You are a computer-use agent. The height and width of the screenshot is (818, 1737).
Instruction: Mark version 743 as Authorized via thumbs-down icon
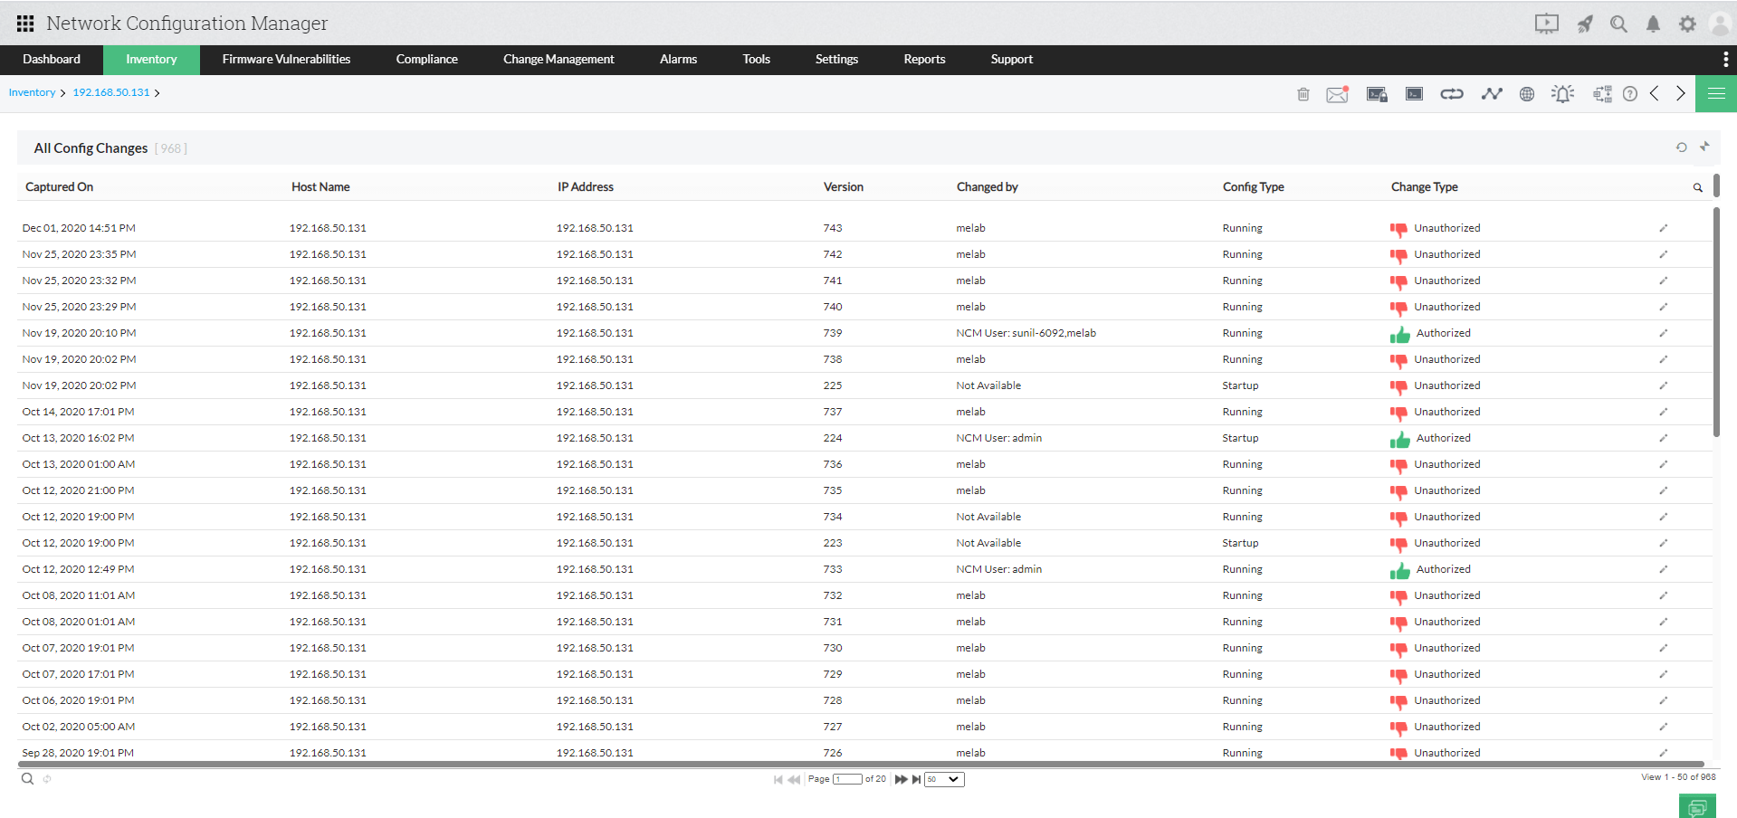click(1398, 229)
